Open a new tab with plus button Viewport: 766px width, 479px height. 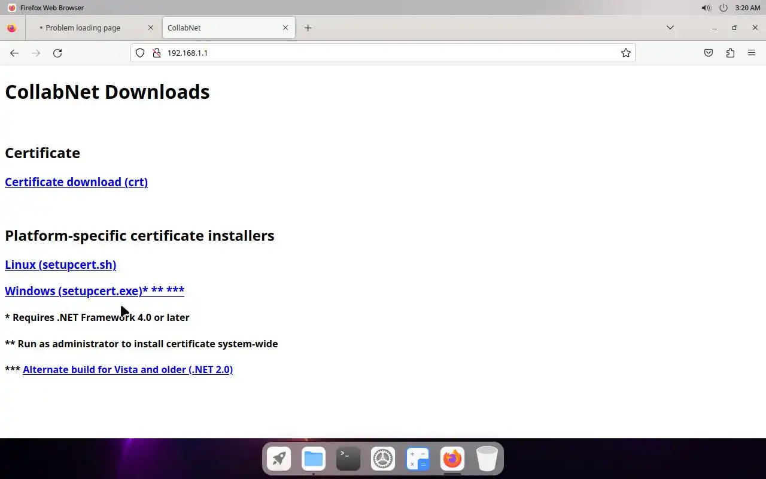click(308, 28)
